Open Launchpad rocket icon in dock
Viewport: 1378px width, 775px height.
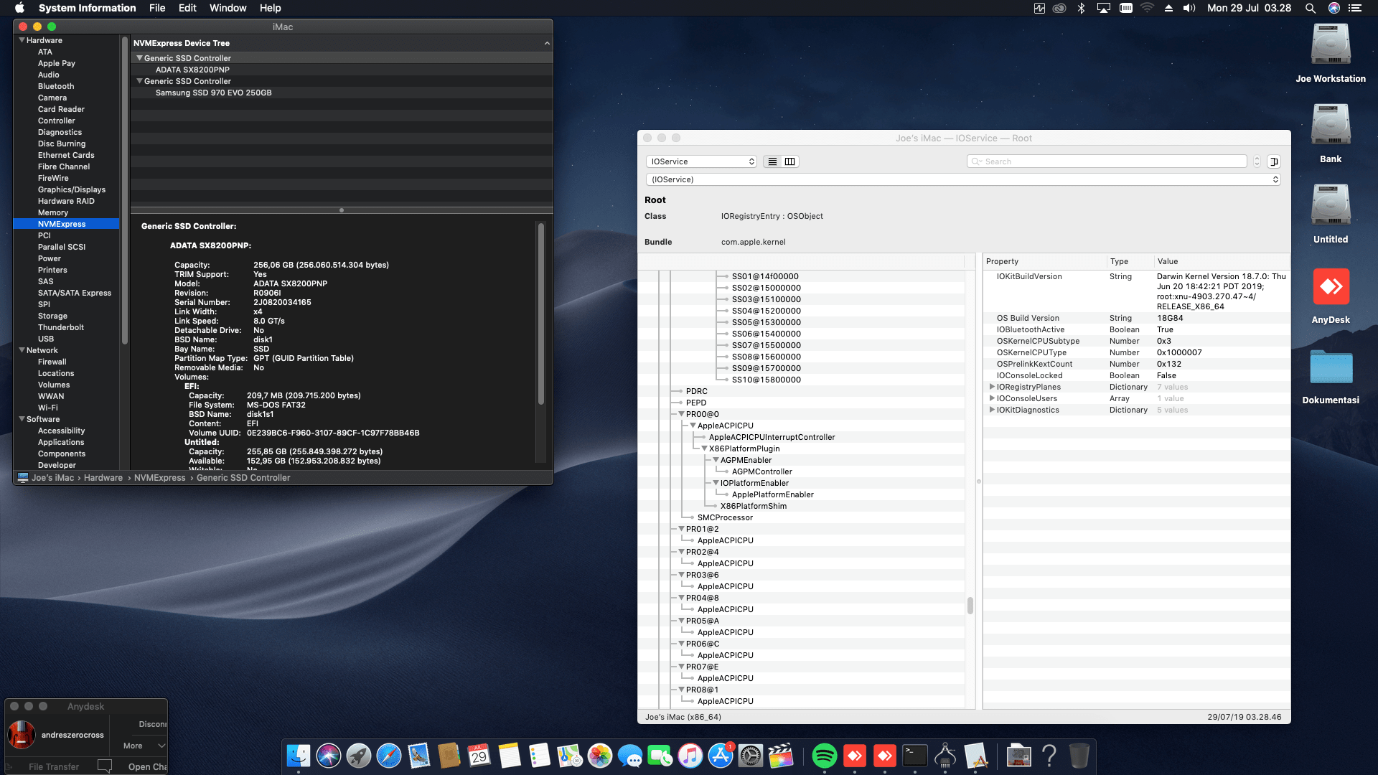pos(359,756)
